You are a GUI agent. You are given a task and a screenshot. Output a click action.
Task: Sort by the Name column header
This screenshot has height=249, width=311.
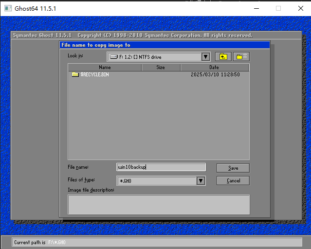[105, 68]
